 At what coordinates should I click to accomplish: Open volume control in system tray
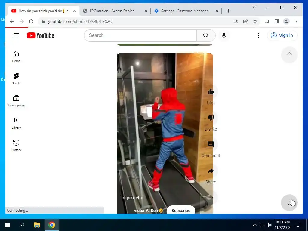pyautogui.click(x=269, y=225)
